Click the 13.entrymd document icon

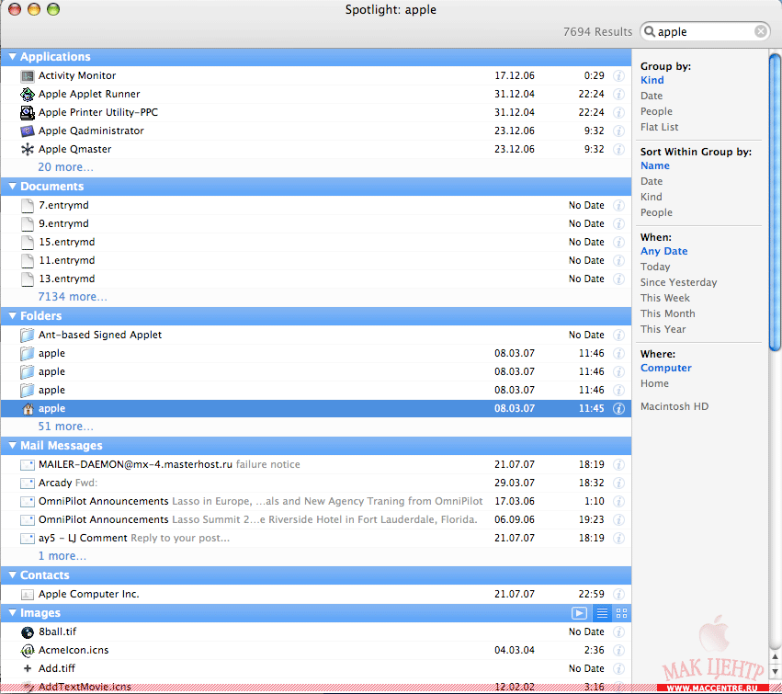pyautogui.click(x=28, y=279)
